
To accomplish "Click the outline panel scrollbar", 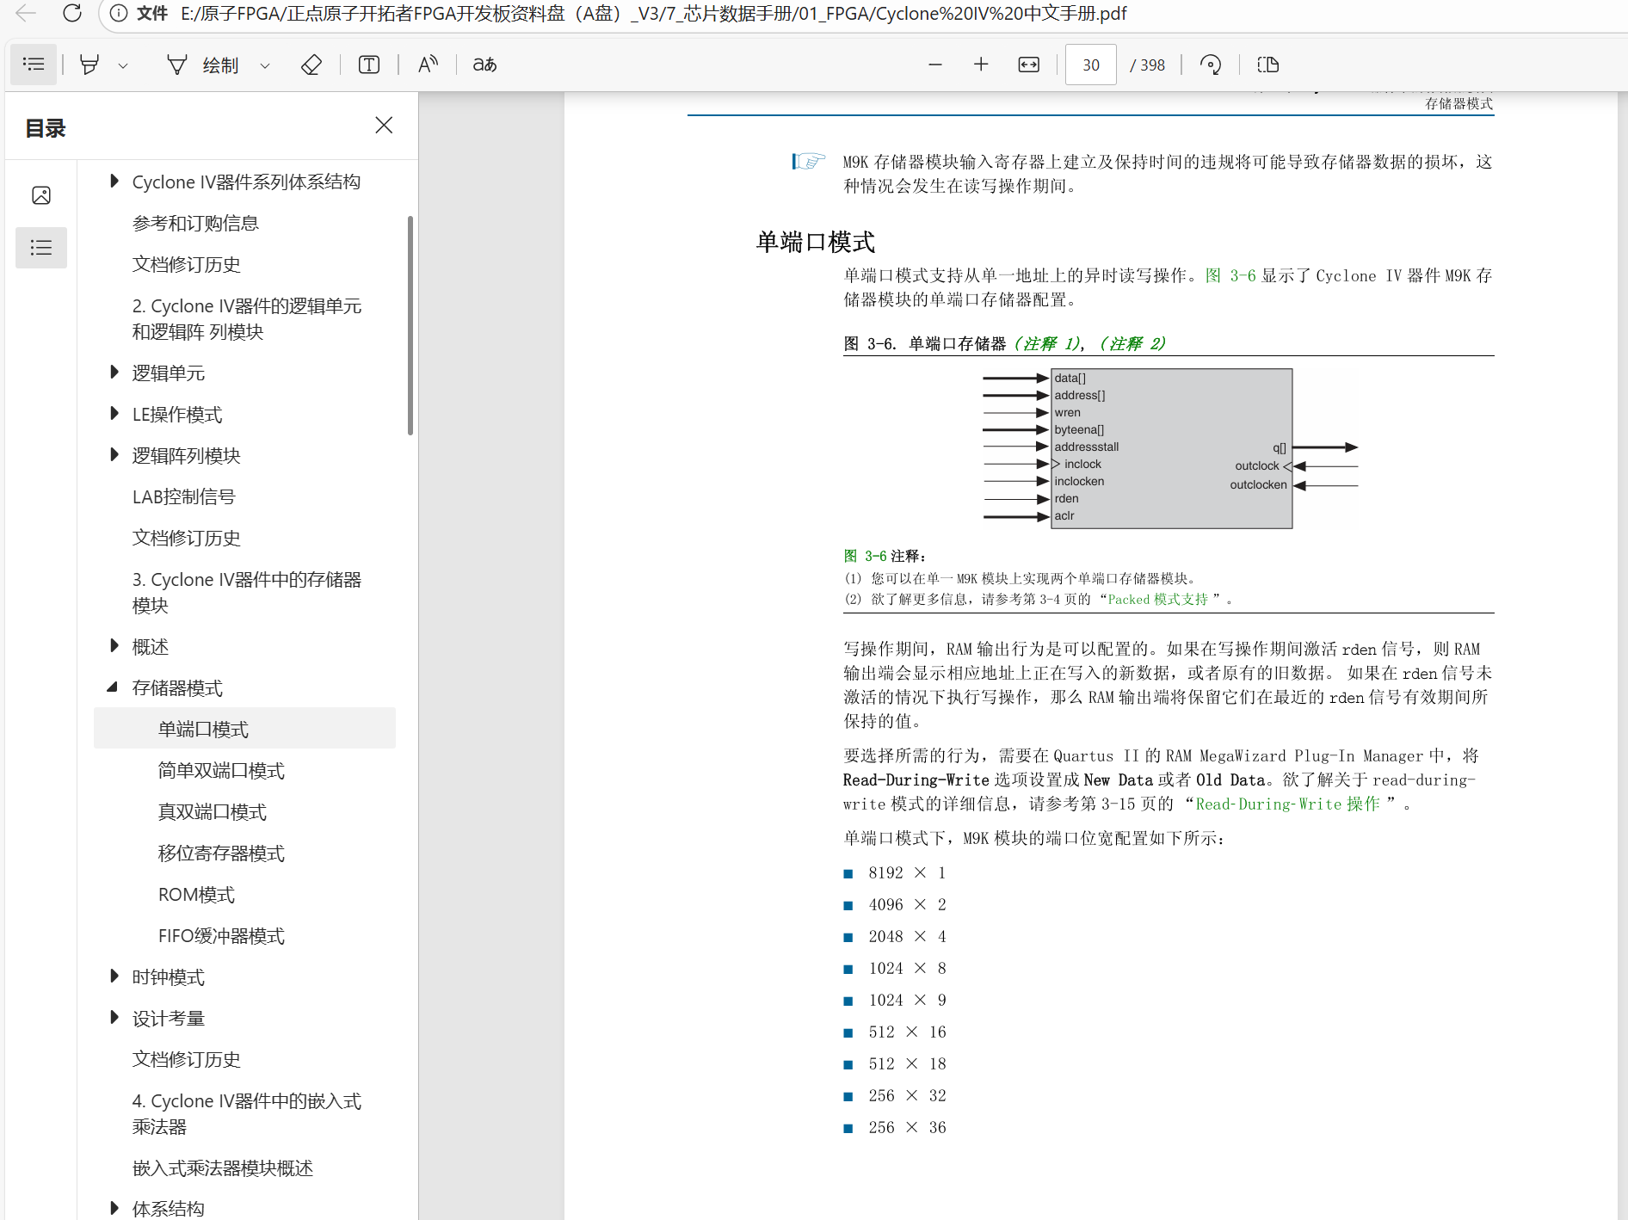I will [x=410, y=325].
